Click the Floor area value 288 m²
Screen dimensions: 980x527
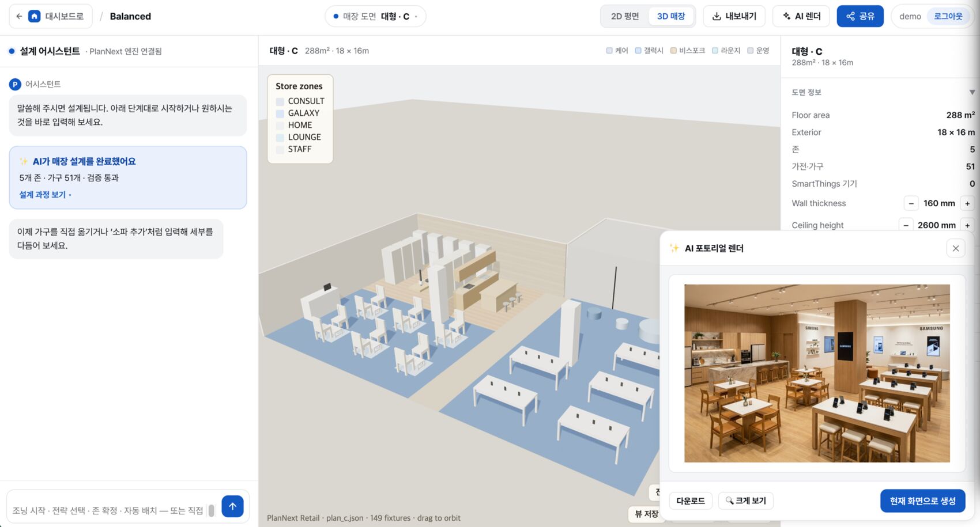[x=960, y=115]
